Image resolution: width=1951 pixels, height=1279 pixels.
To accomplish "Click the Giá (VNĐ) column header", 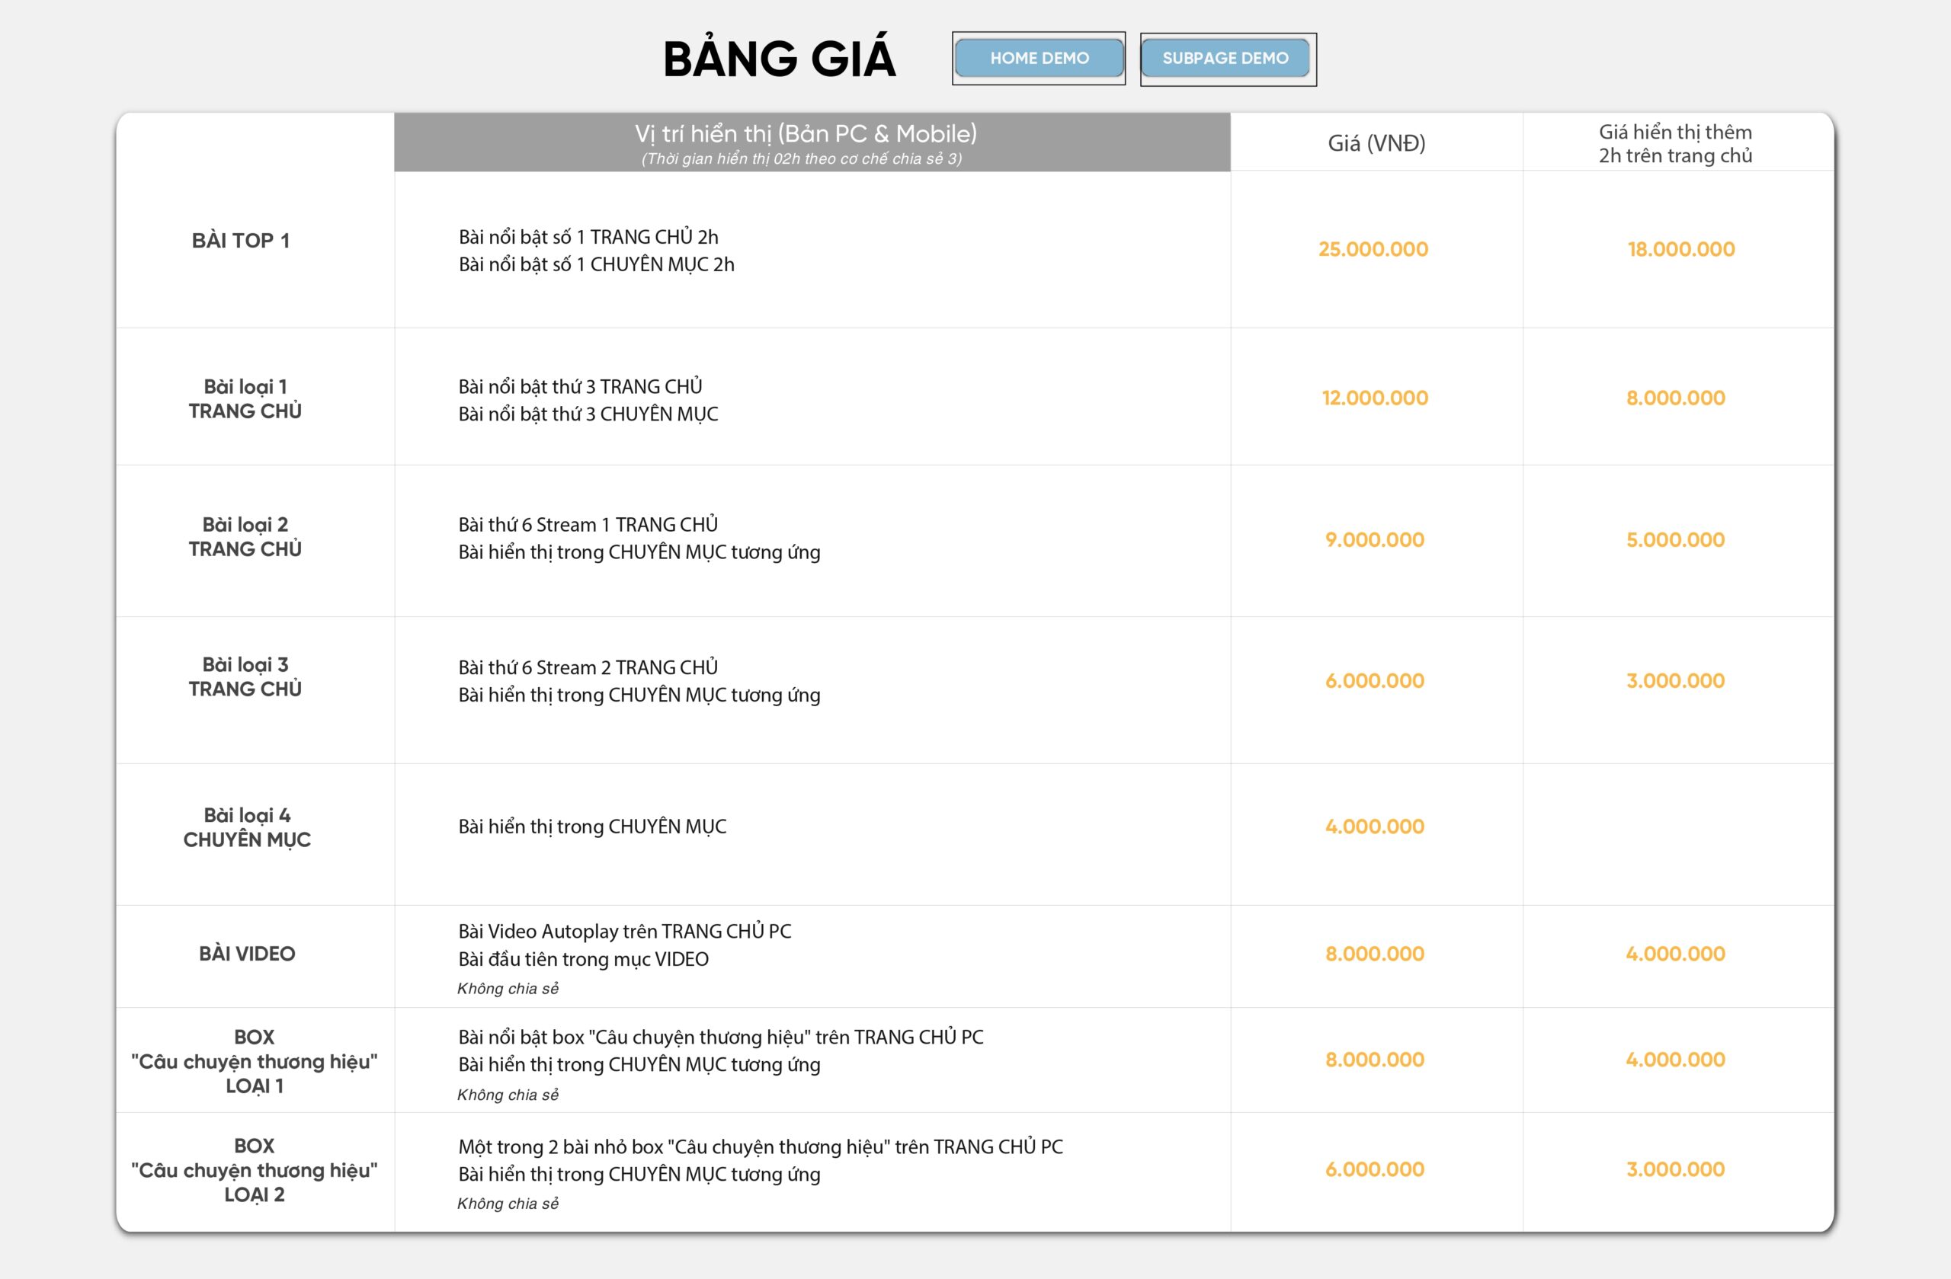I will click(1376, 143).
